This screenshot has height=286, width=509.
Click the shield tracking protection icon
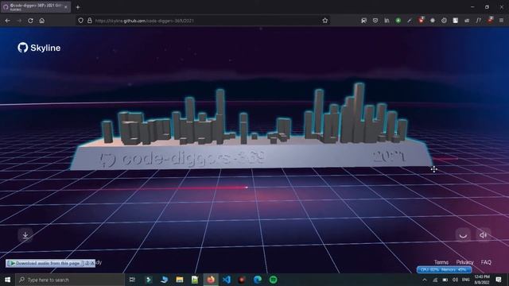click(80, 21)
